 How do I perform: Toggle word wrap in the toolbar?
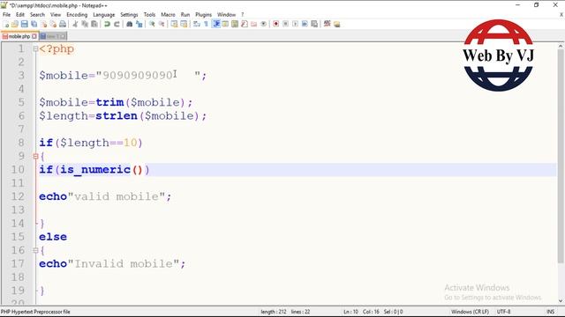[196, 24]
